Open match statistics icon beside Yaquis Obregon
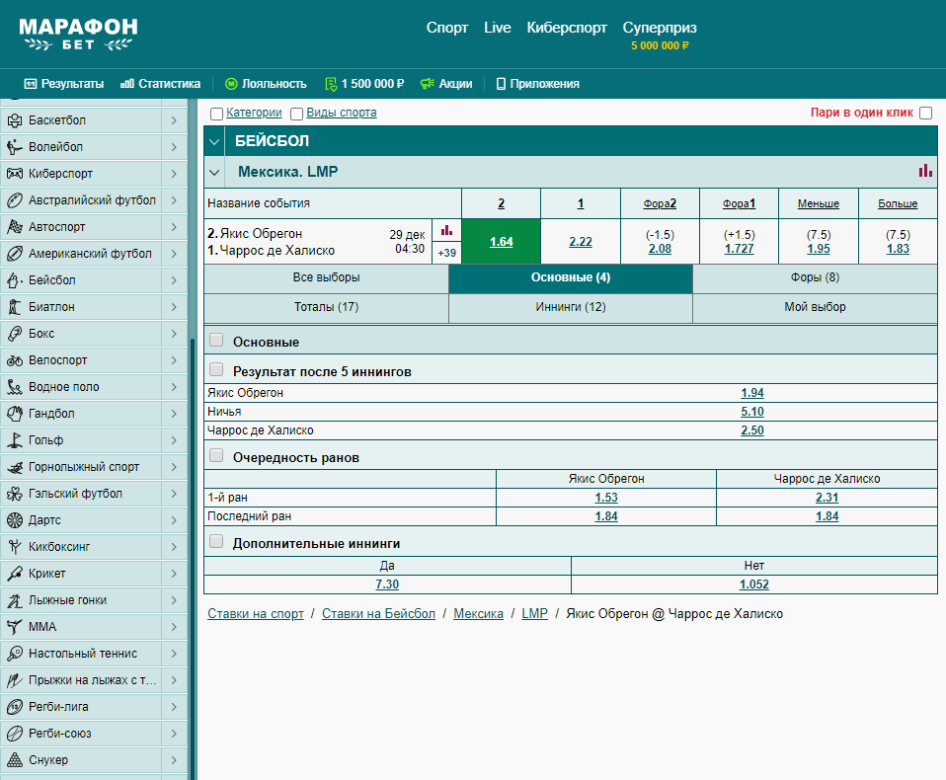The width and height of the screenshot is (946, 780). pyautogui.click(x=446, y=230)
